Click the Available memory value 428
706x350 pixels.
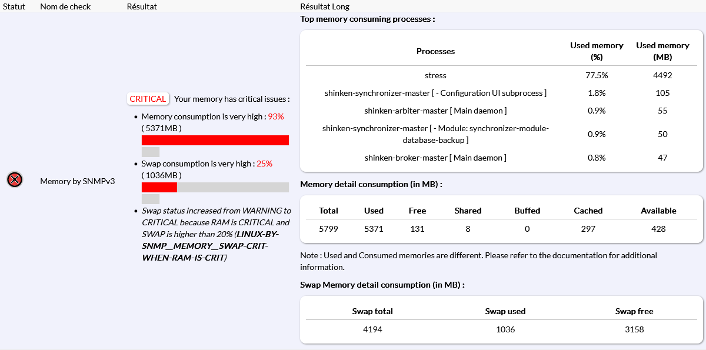pos(658,229)
